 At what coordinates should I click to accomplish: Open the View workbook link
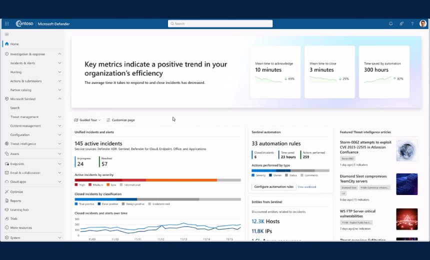[x=307, y=186]
